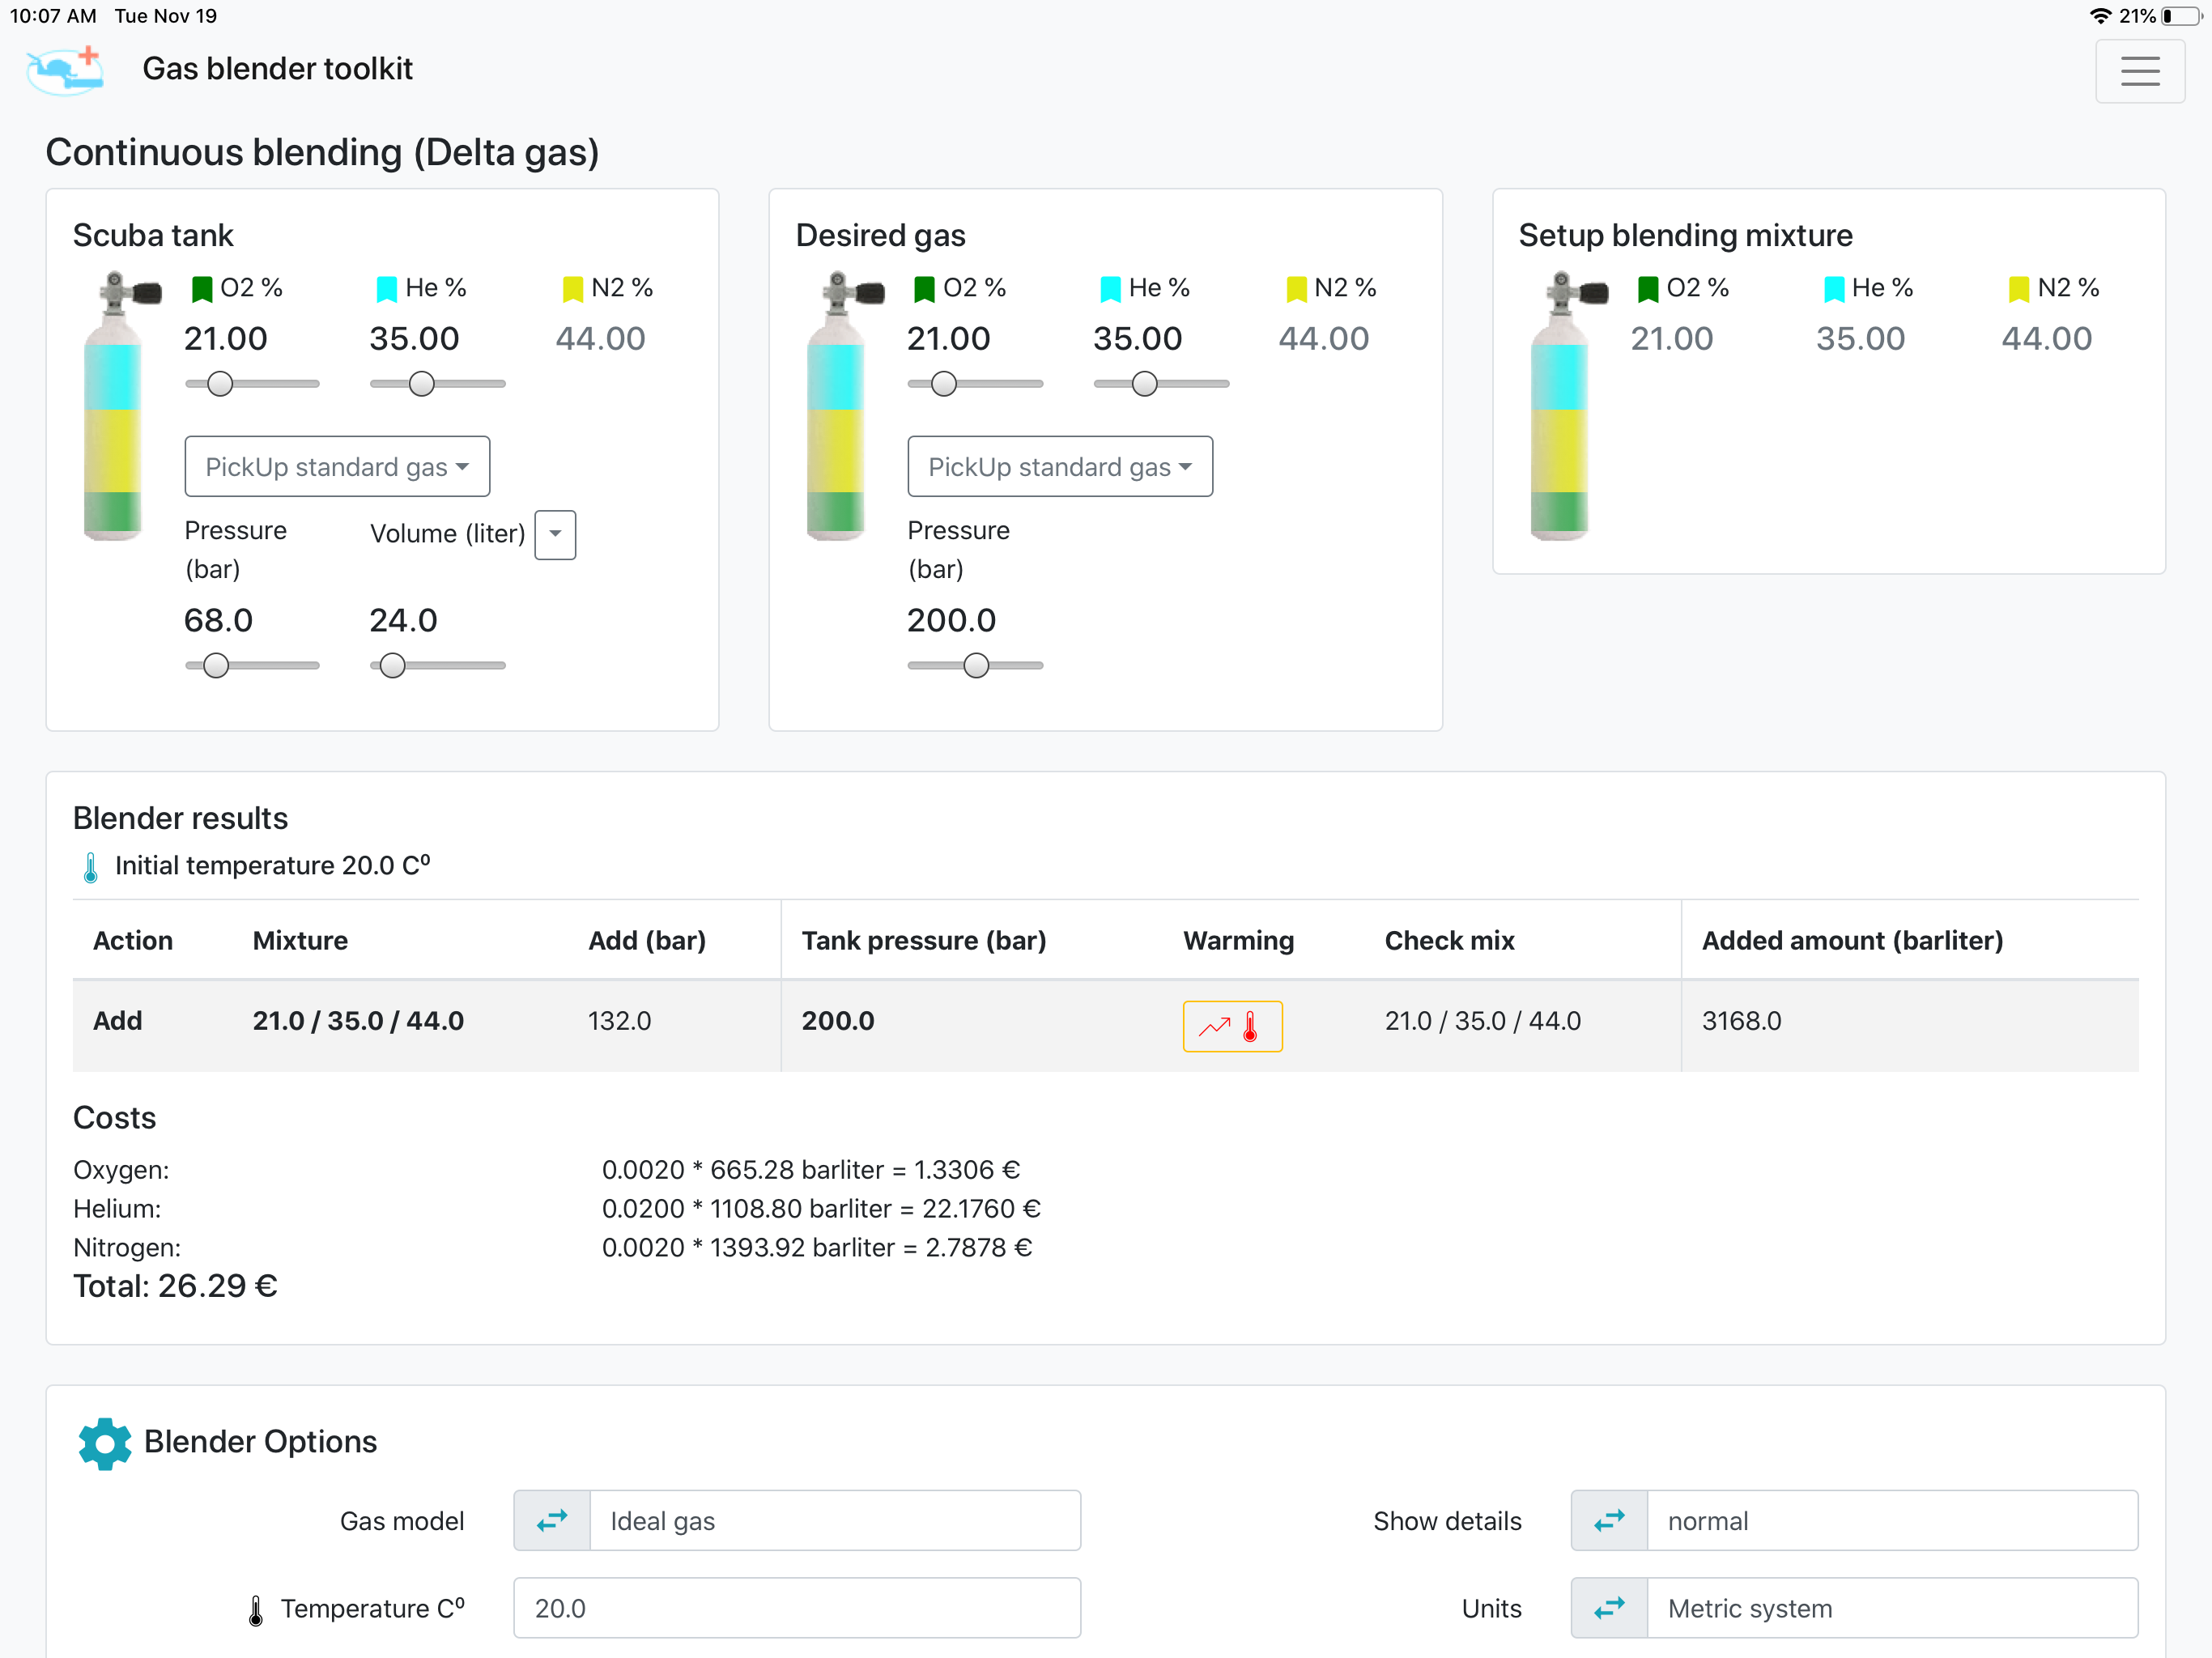This screenshot has height=1658, width=2212.
Task: Open Scuba tank PickUp standard gas dropdown
Action: coord(337,466)
